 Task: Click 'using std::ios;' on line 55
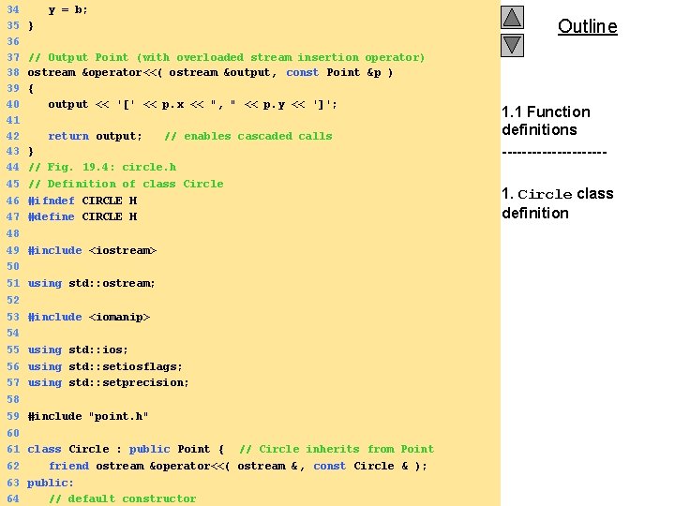click(x=78, y=350)
